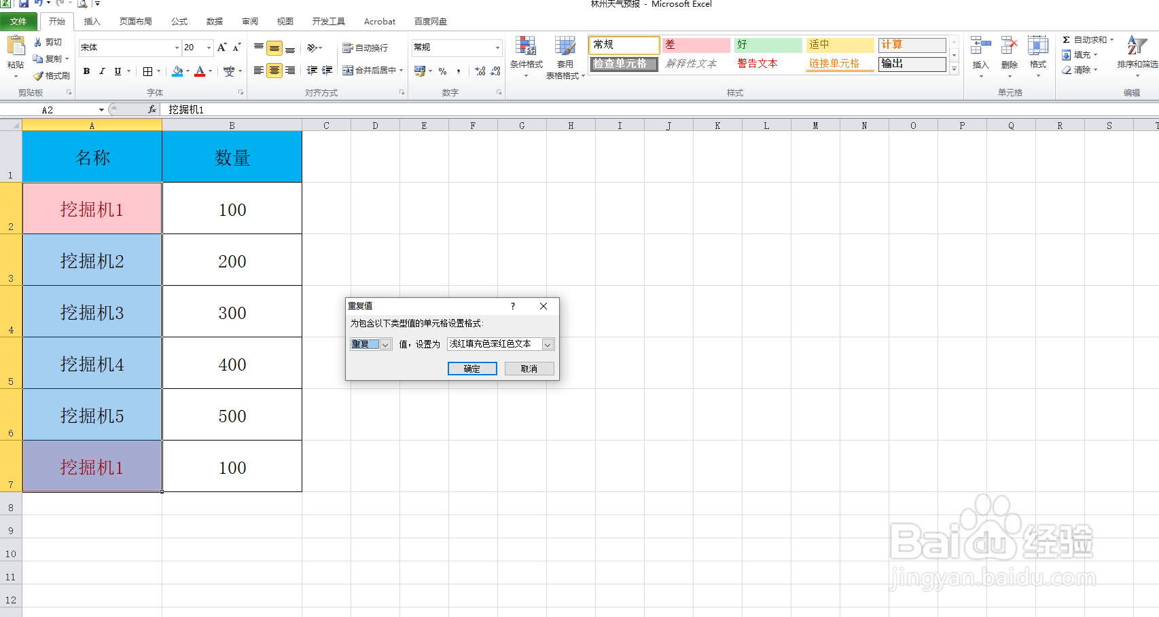
Task: Click the increase indent icon
Action: pyautogui.click(x=327, y=71)
